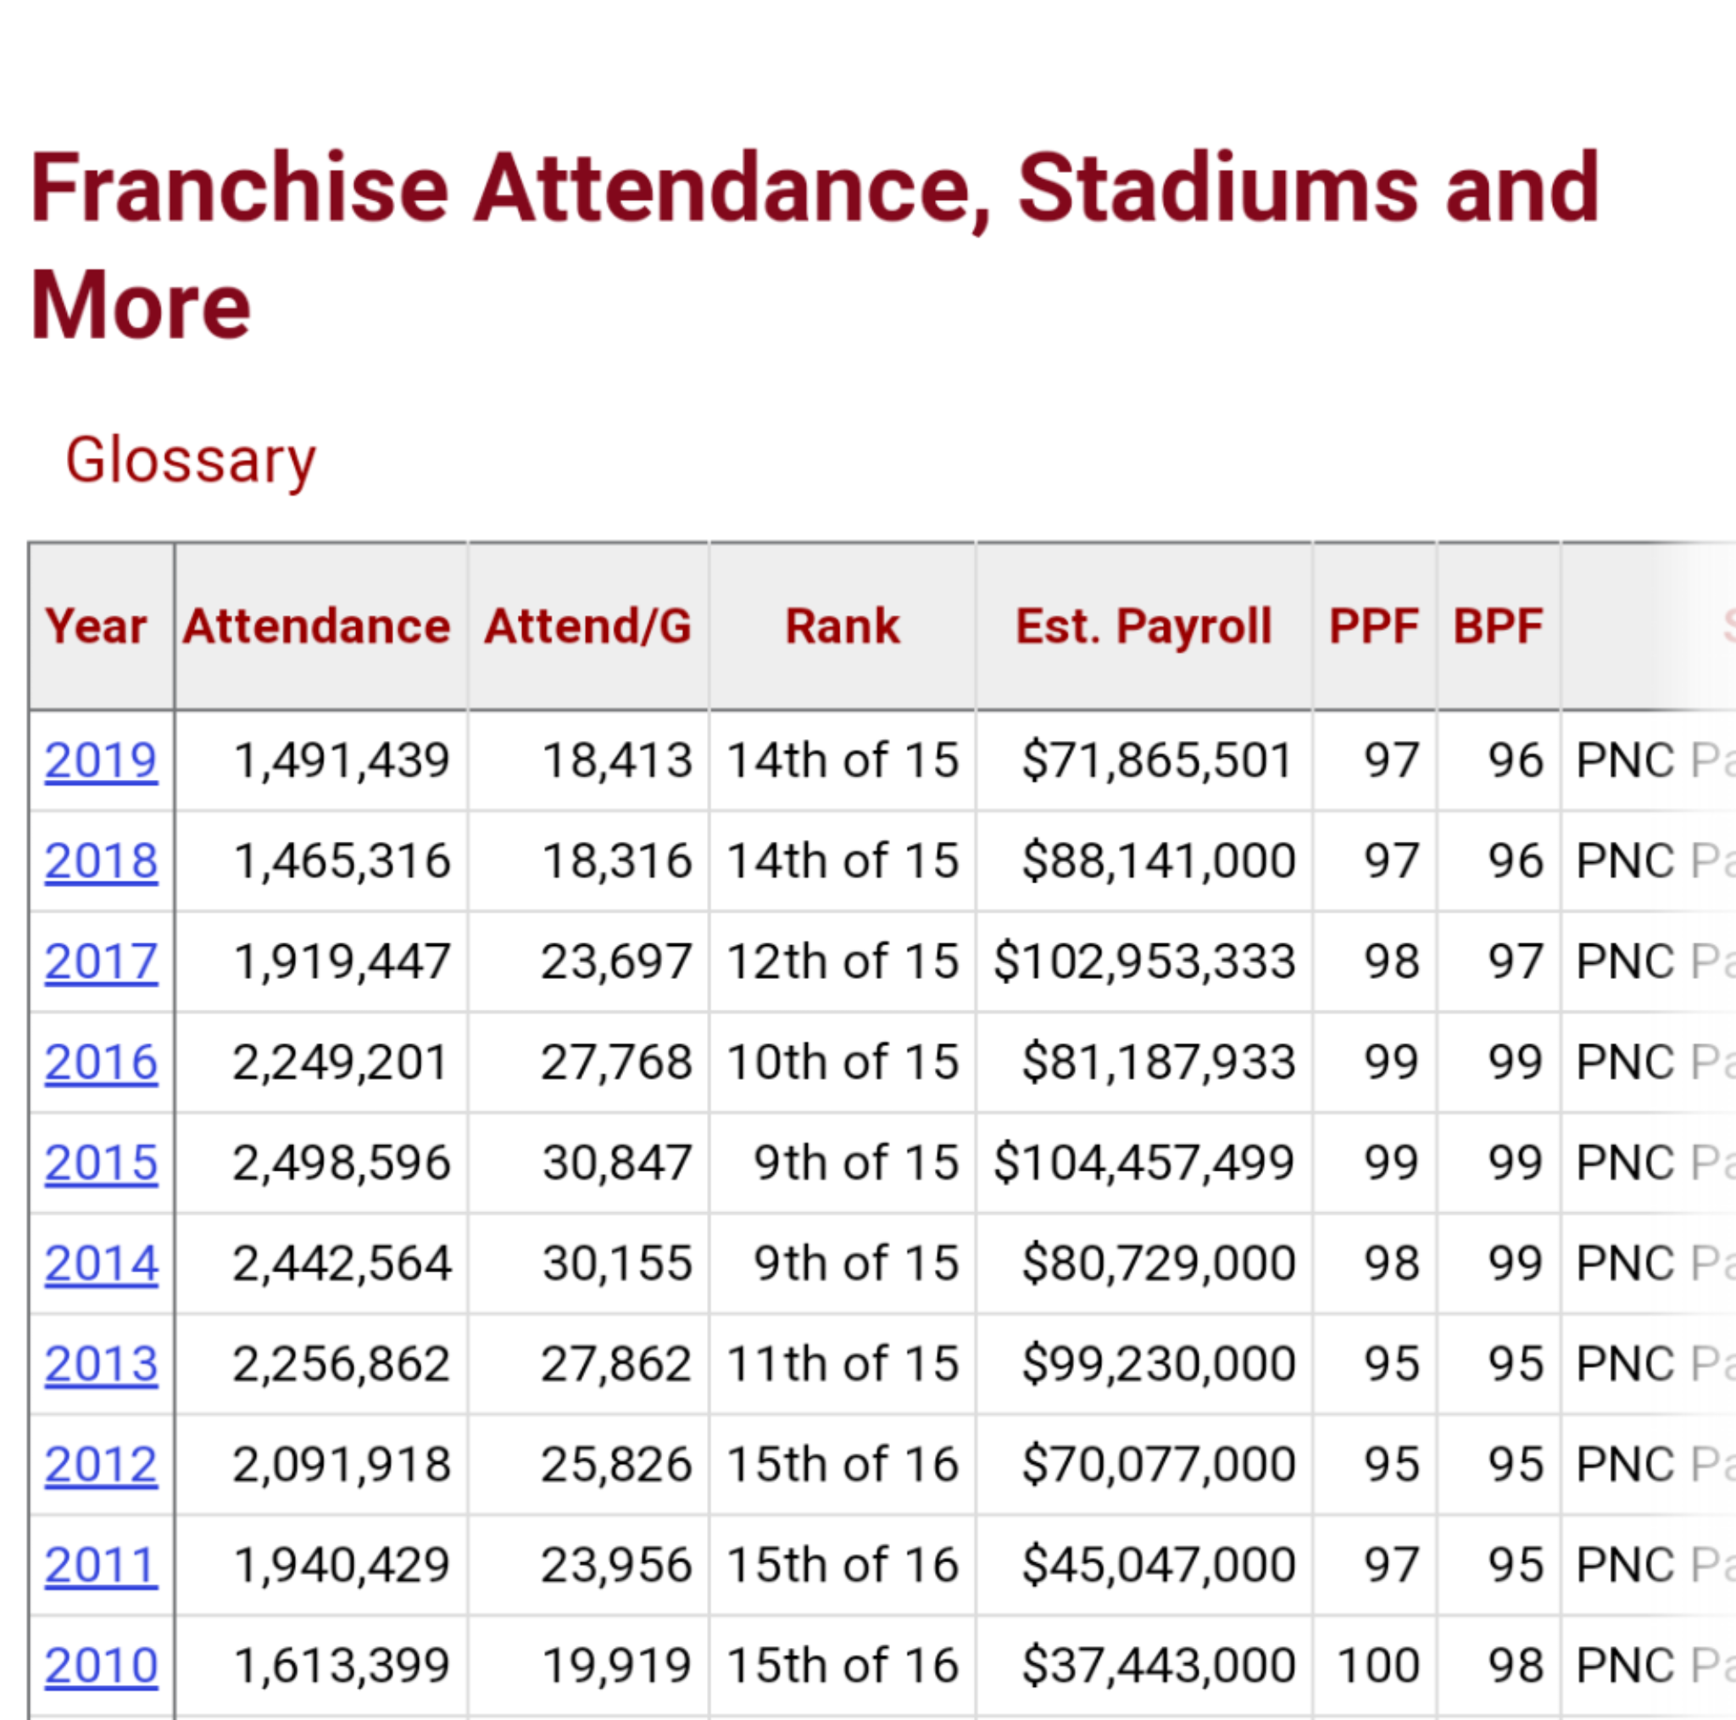Open the 2011 season link
The image size is (1736, 1720).
click(101, 1566)
